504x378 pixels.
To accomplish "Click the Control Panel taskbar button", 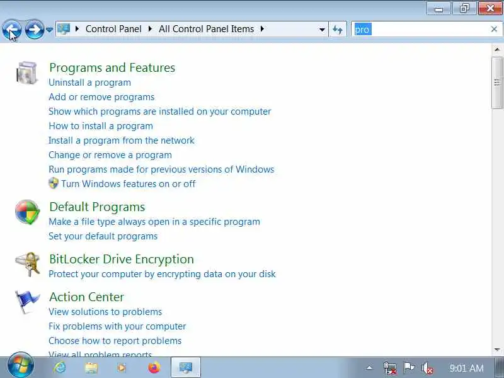I will [x=186, y=367].
